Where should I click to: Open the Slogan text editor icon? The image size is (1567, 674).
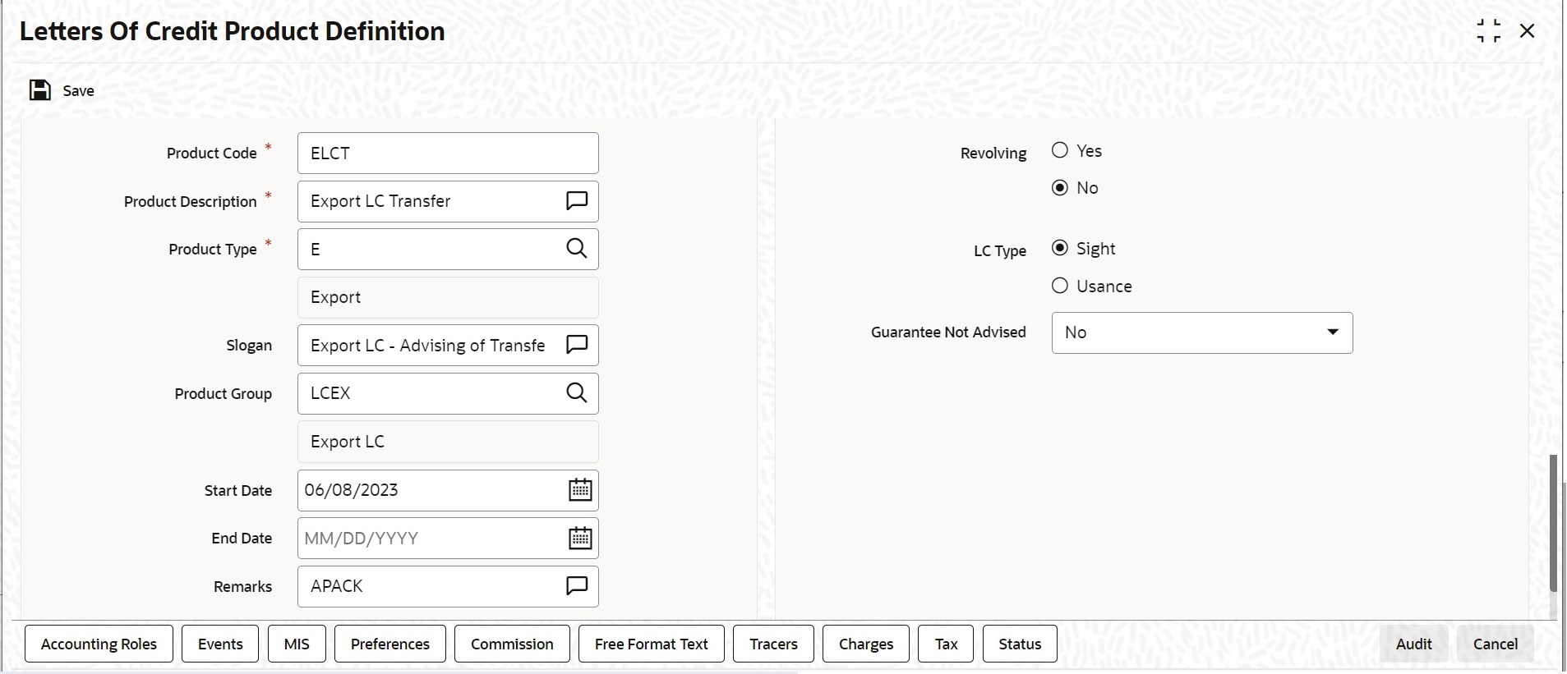[x=577, y=345]
